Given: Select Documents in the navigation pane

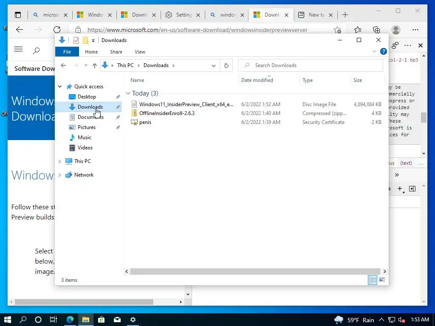Looking at the screenshot, I should click(x=90, y=117).
